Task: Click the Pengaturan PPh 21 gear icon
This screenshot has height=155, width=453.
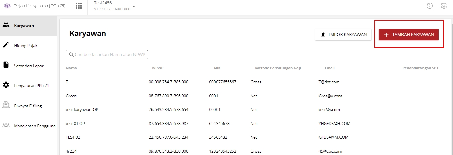Action: click(6, 85)
